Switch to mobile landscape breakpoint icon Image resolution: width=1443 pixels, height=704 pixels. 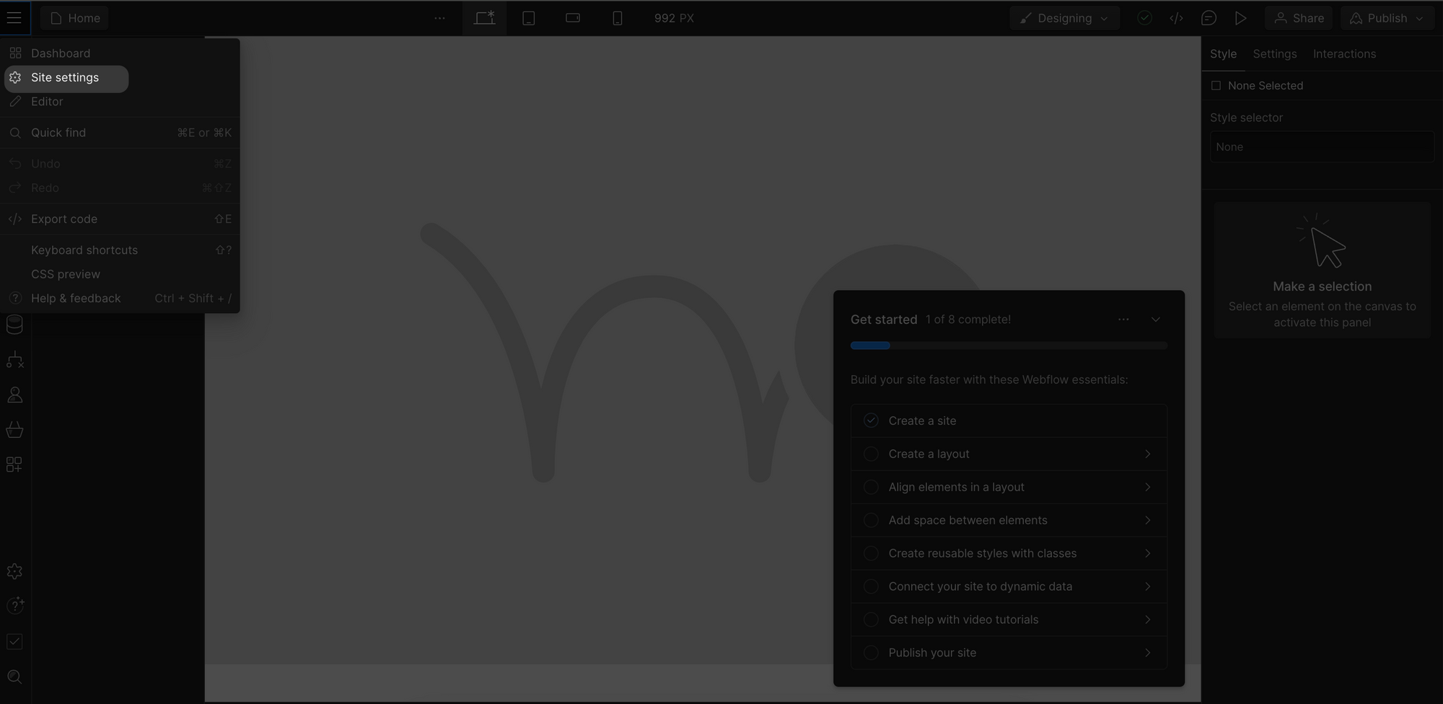[573, 18]
